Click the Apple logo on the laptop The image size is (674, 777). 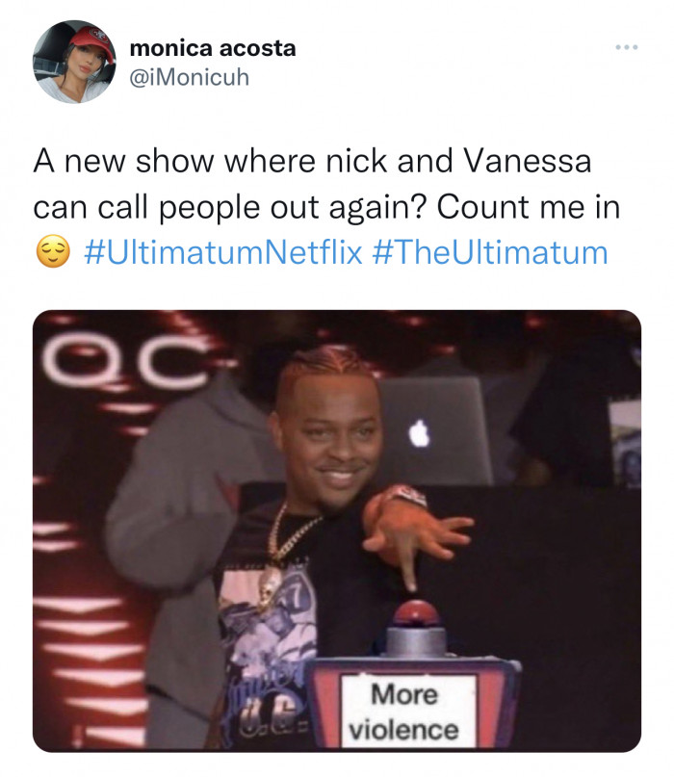click(x=419, y=432)
